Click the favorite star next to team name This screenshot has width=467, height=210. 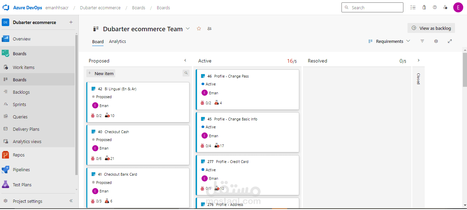coord(199,29)
